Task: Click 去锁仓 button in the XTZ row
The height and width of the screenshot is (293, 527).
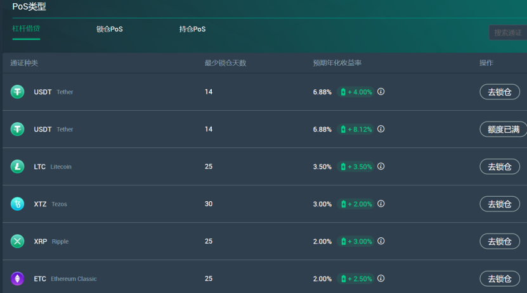Action: point(500,204)
